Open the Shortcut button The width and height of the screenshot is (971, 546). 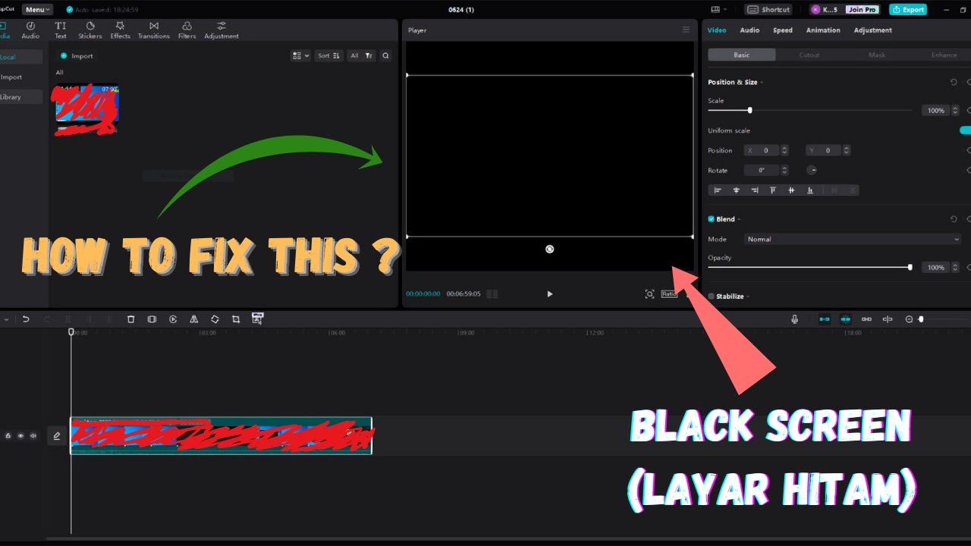(768, 10)
